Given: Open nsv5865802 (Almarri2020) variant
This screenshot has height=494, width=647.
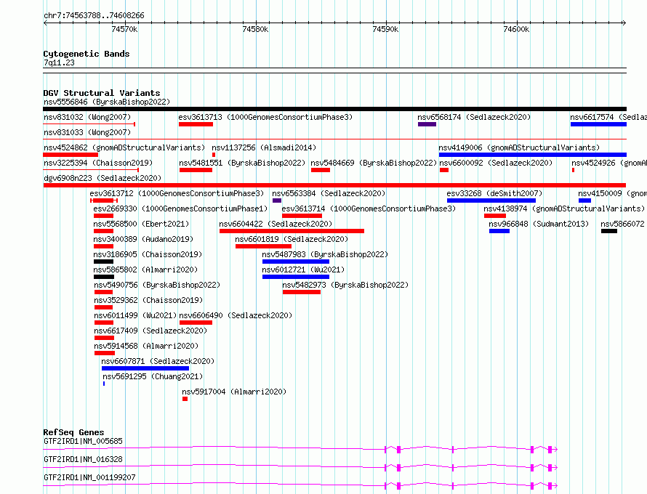Looking at the screenshot, I should tap(145, 270).
